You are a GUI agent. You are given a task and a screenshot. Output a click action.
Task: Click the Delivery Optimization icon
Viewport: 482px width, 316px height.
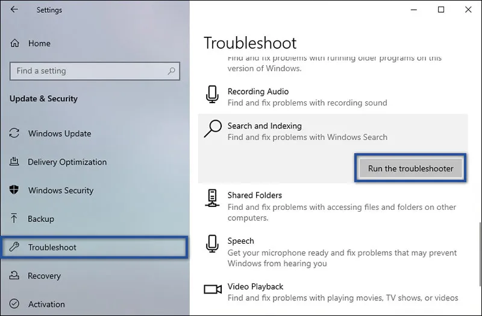tap(14, 162)
